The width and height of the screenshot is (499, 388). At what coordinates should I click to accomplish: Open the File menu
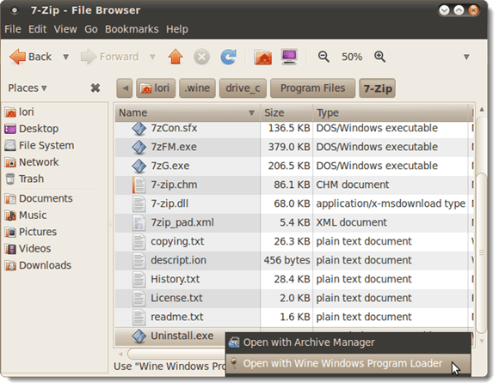pos(13,29)
